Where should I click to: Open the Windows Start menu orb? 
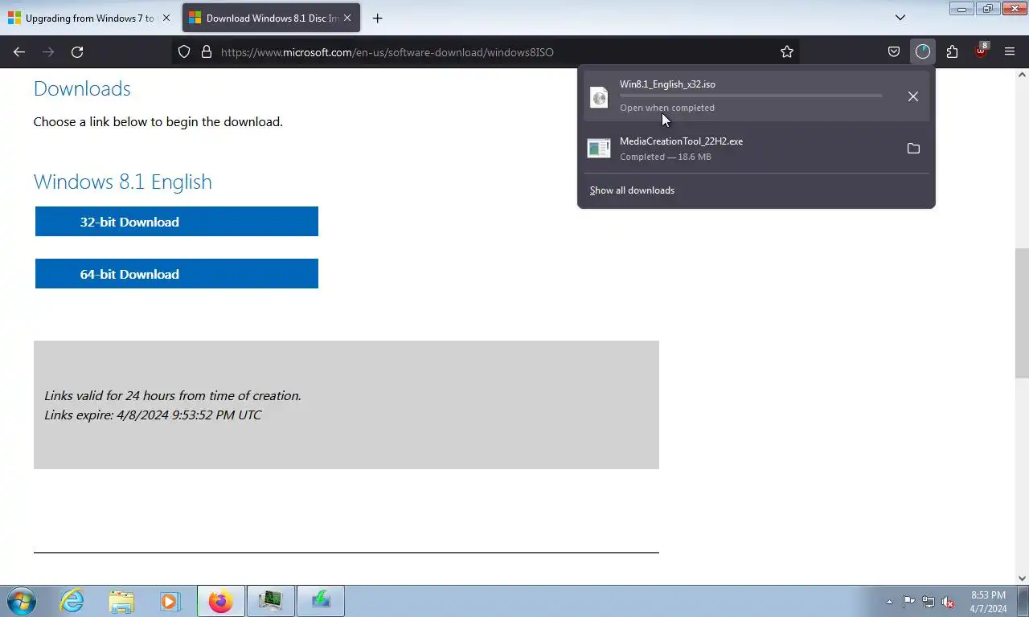21,601
